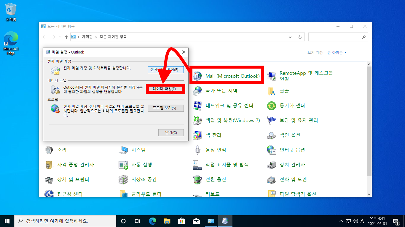Click 제어판 breadcrumb in address bar
This screenshot has width=405, height=227.
click(87, 37)
